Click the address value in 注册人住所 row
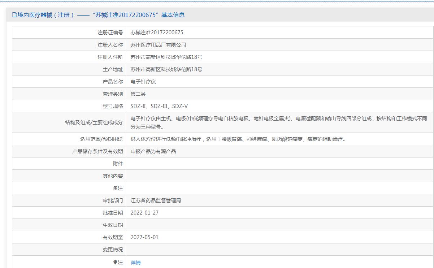The height and width of the screenshot is (268, 434). tap(166, 57)
